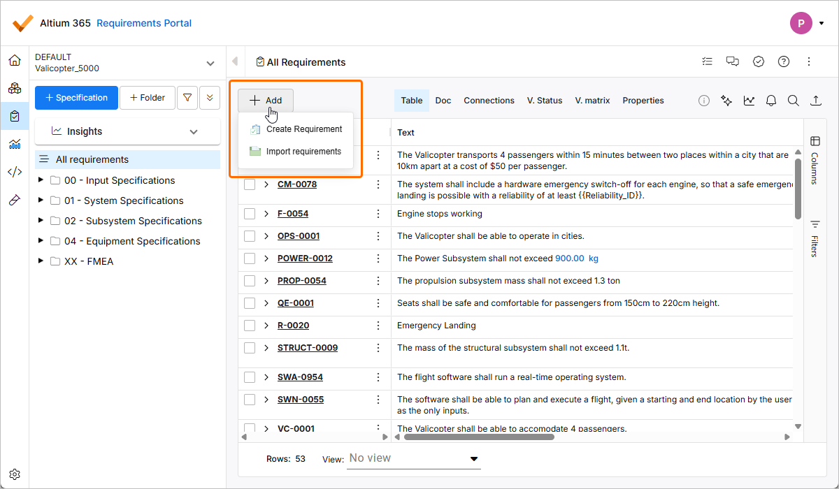Open the analytics chart sidebar icon
This screenshot has width=839, height=489.
pyautogui.click(x=14, y=144)
